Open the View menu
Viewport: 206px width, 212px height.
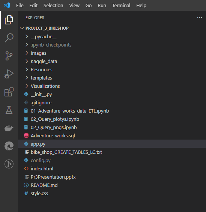click(x=74, y=6)
